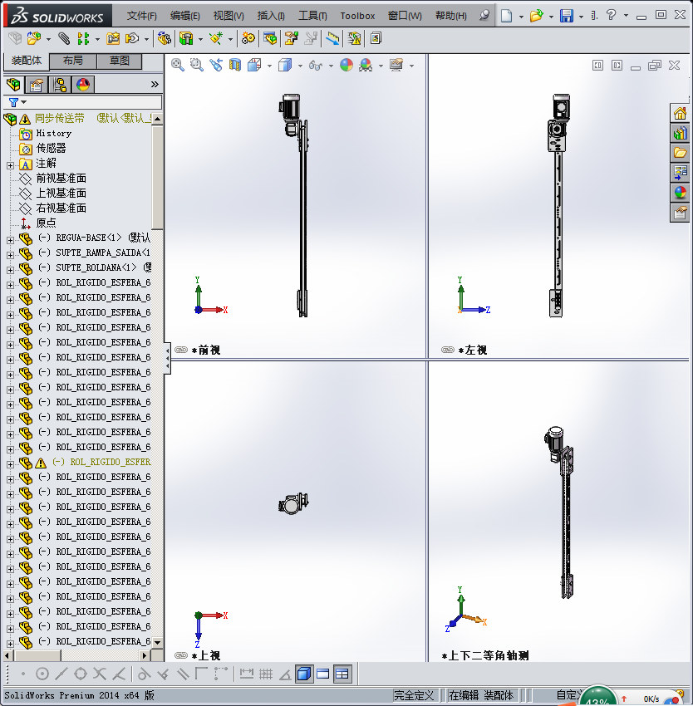Click the Edit Appearance color ball icon
The image size is (693, 706).
tap(346, 66)
